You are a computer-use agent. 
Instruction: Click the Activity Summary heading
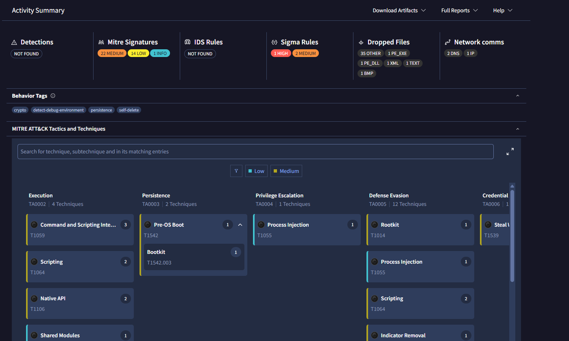tap(38, 10)
